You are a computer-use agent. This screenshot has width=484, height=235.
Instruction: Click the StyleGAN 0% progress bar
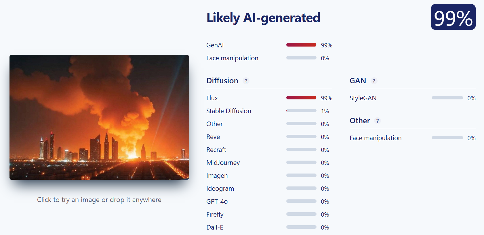coord(447,98)
